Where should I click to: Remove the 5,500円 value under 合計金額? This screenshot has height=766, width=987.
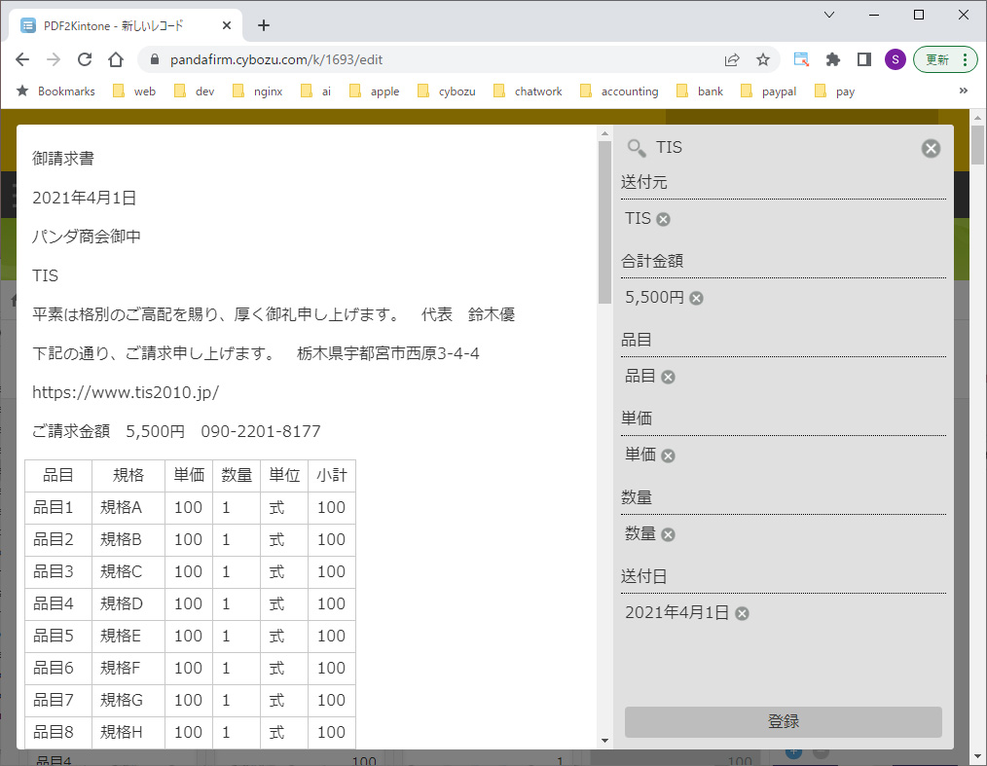pyautogui.click(x=696, y=298)
